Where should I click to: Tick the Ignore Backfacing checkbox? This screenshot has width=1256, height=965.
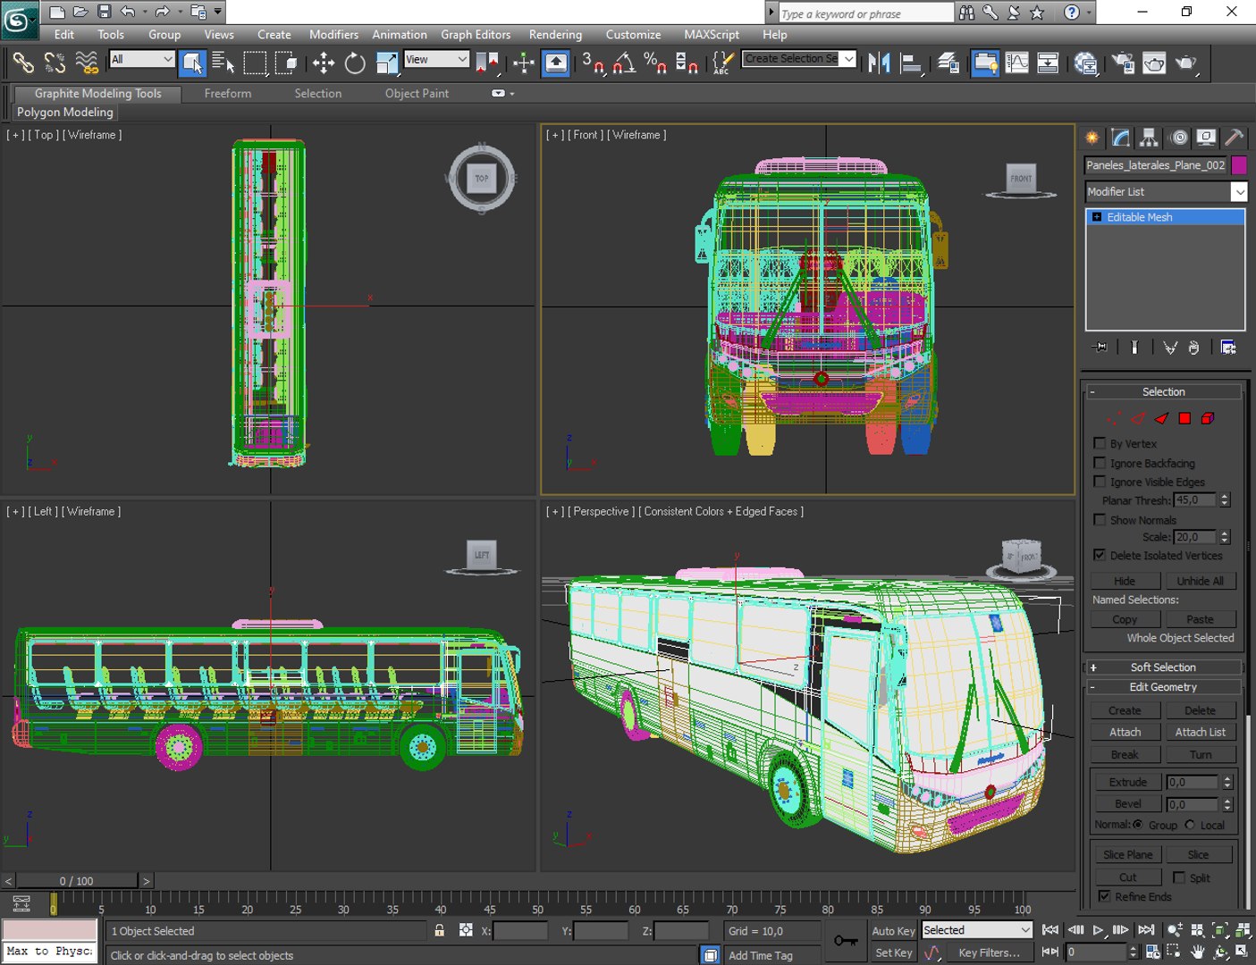pos(1100,463)
